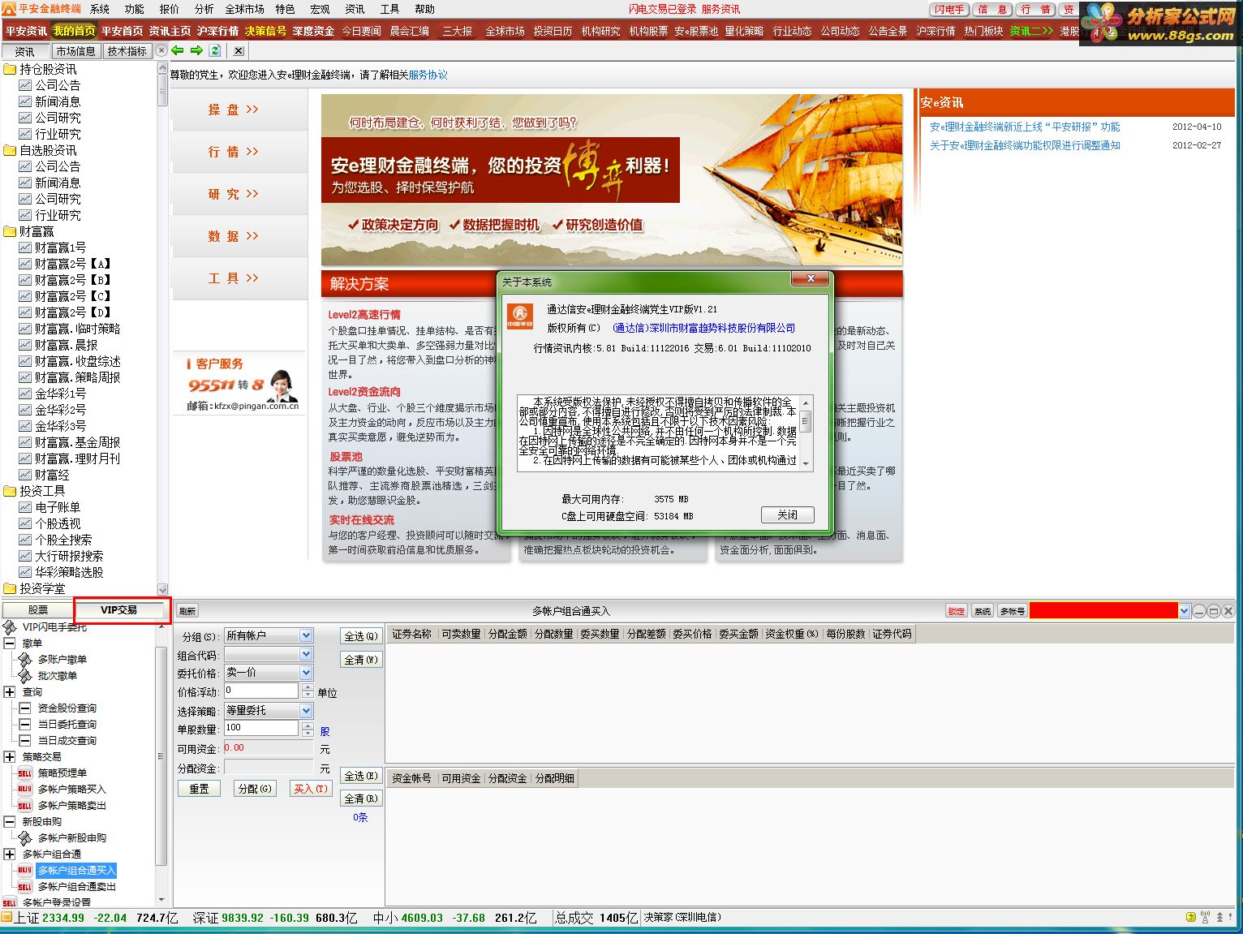This screenshot has height=934, width=1243.
Task: Open 多帐户组合通卖出 with SELL icon
Action: click(x=67, y=887)
